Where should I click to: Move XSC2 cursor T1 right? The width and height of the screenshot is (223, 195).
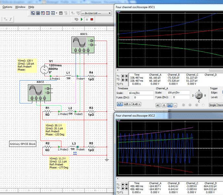tap(126, 185)
